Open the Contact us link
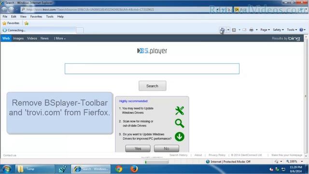Image resolution: width=309 pixels, height=174 pixels. point(10,156)
